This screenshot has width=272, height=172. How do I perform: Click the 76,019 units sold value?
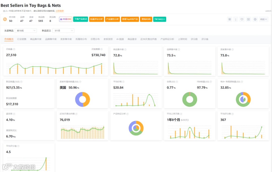65,120
